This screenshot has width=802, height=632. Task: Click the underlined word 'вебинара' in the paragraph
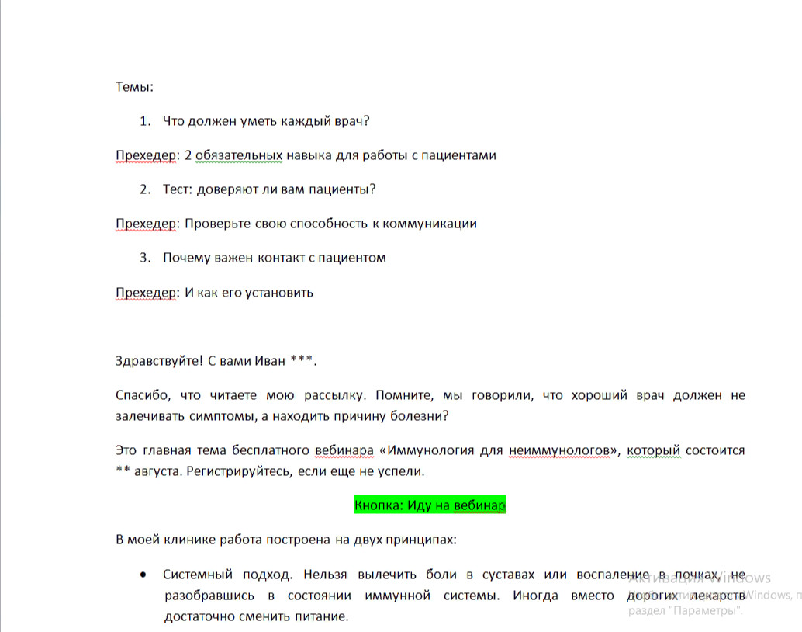click(x=344, y=450)
